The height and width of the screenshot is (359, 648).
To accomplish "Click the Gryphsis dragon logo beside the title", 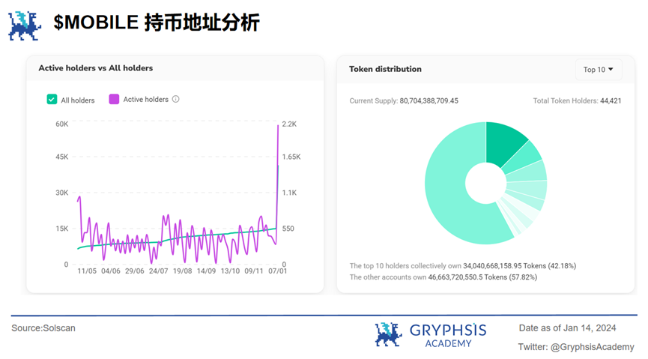I will [24, 25].
